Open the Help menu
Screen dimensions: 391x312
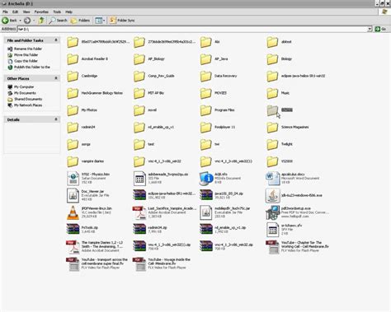pos(68,12)
